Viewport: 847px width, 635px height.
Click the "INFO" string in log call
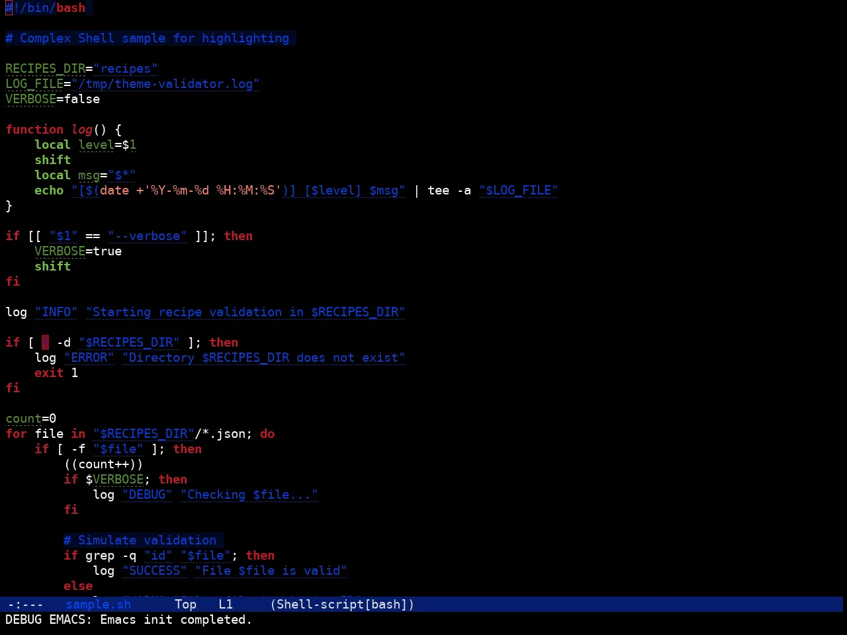click(x=56, y=312)
